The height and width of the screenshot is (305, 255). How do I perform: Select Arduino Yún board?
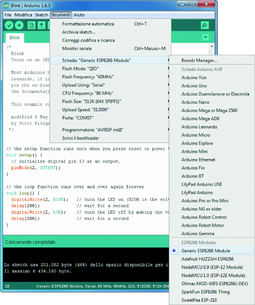point(212,78)
